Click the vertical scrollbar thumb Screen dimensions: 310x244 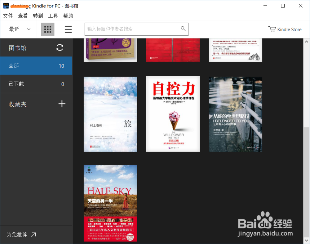tap(307, 182)
